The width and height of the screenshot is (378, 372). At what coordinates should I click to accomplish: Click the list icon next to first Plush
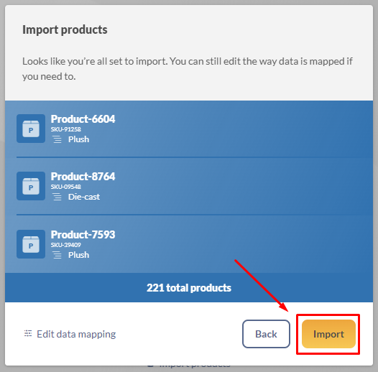[57, 139]
